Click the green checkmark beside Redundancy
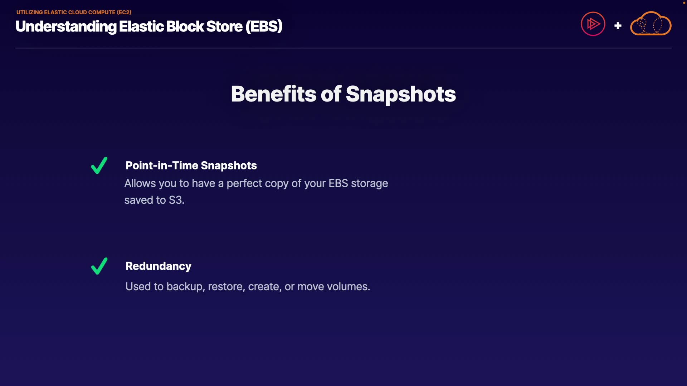The width and height of the screenshot is (687, 386). point(99,266)
